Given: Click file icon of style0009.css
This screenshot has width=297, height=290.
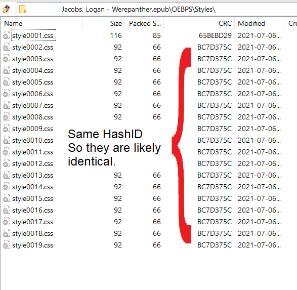Looking at the screenshot, I should (x=7, y=129).
